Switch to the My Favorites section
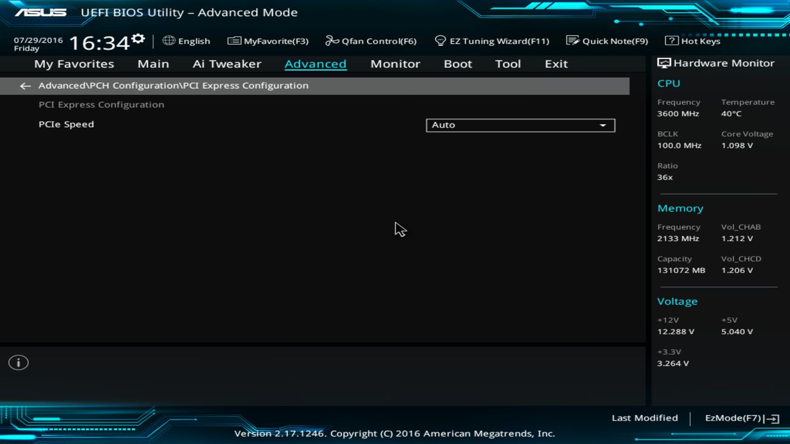The height and width of the screenshot is (444, 790). pos(73,64)
